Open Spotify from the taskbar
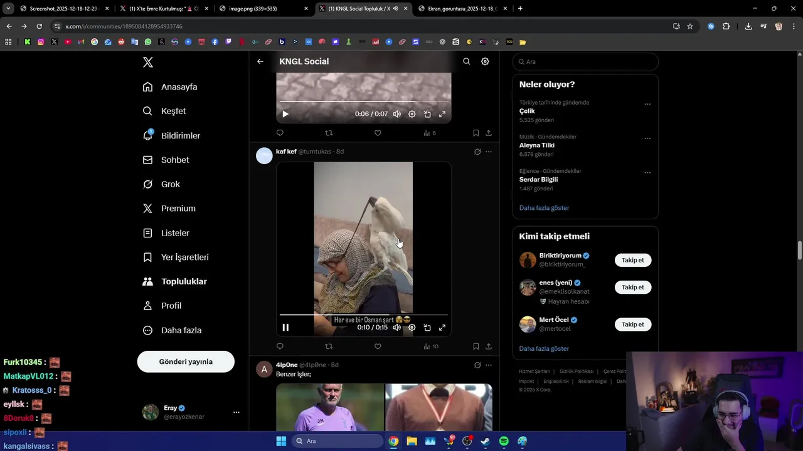Viewport: 803px width, 451px height. tap(504, 441)
